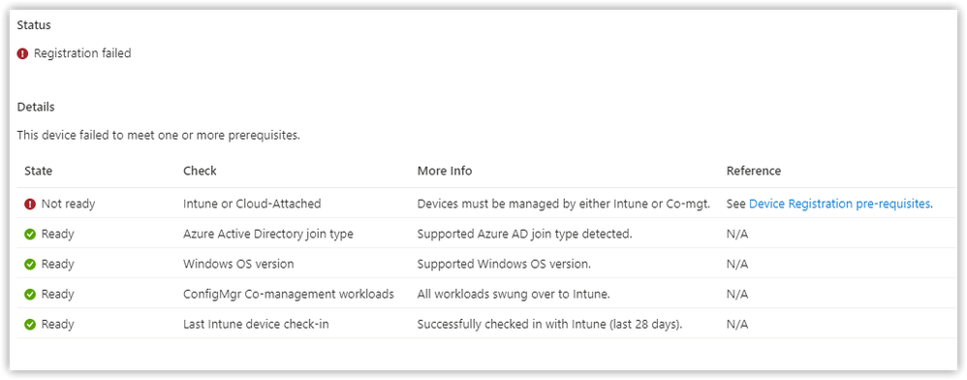The height and width of the screenshot is (380, 967).
Task: Click the red Not ready status icon
Action: point(30,204)
